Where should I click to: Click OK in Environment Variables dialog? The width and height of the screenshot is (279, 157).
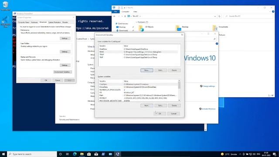(160, 113)
